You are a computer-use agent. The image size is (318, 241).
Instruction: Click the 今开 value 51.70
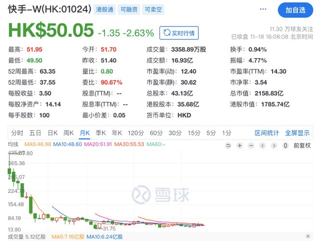pos(109,50)
